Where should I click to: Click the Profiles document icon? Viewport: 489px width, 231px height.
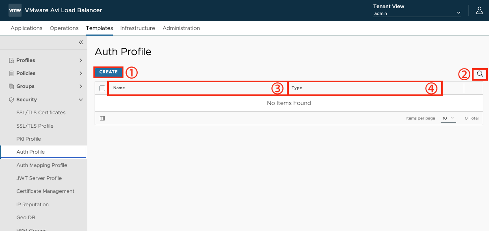(11, 60)
